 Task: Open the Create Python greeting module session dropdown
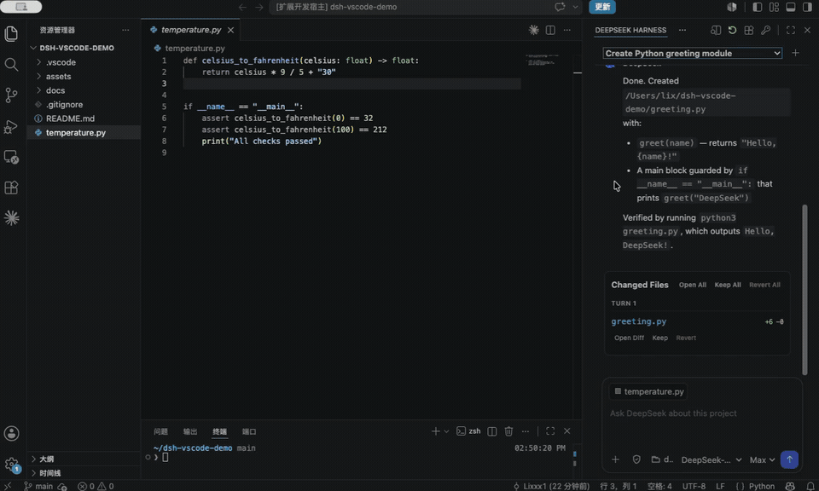(x=692, y=53)
